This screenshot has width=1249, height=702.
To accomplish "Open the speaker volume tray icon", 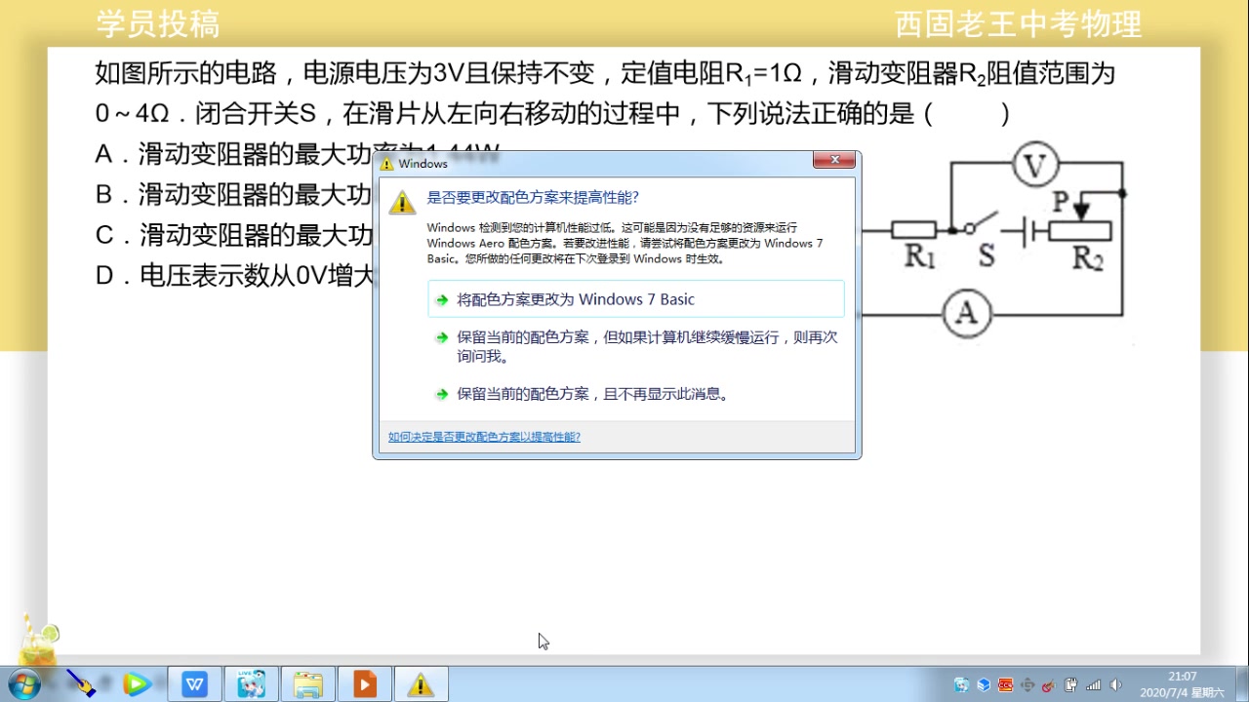I will 1115,684.
